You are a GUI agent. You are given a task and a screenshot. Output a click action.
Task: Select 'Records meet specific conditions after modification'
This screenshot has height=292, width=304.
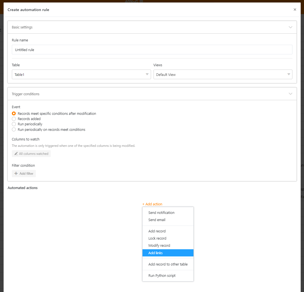point(14,113)
